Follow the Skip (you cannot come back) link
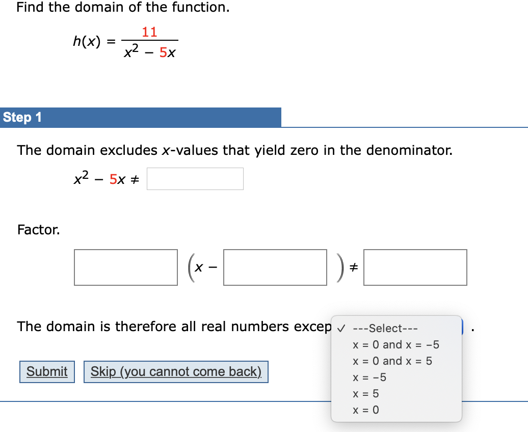The width and height of the screenshot is (528, 432). [176, 371]
